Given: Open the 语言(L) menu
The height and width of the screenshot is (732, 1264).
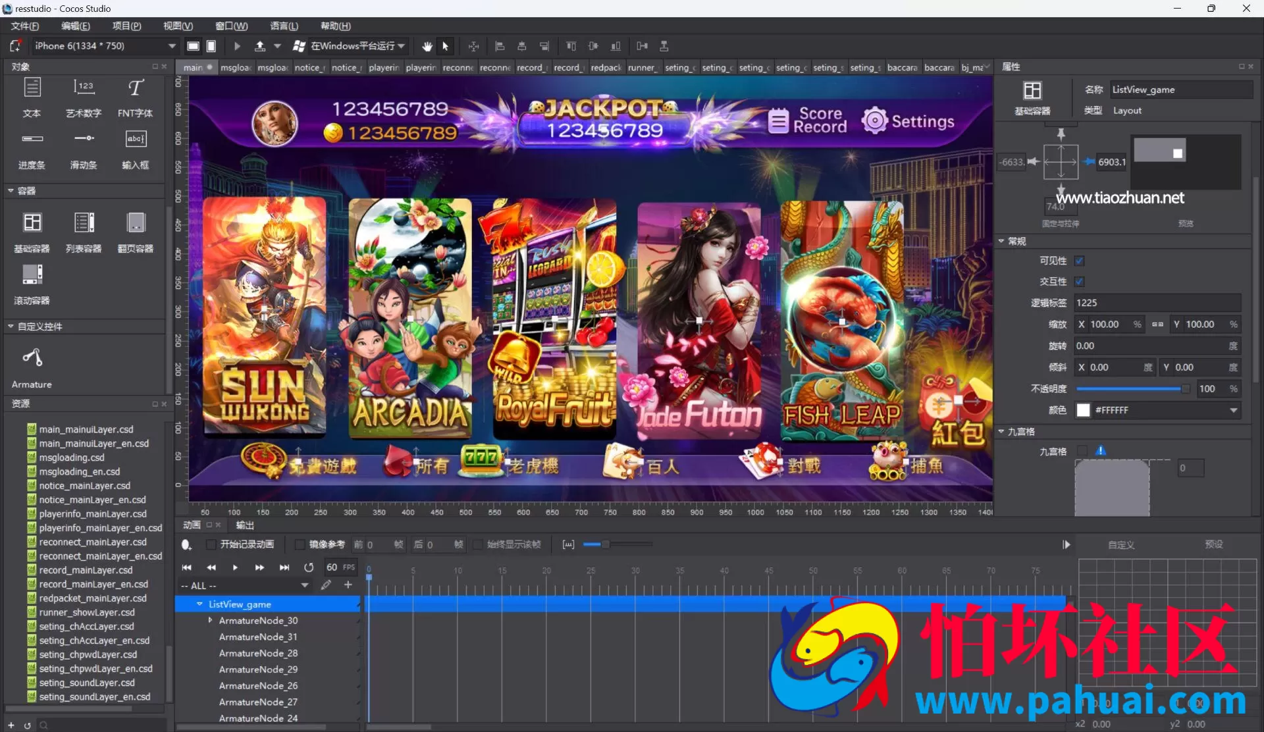Looking at the screenshot, I should [x=284, y=26].
